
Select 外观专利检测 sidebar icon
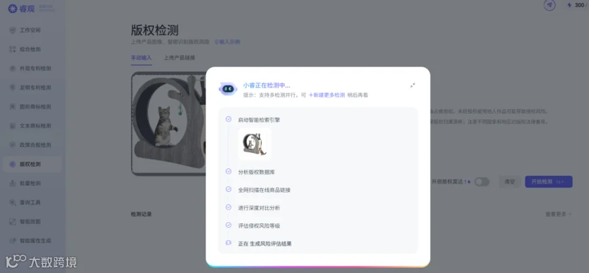pos(12,68)
